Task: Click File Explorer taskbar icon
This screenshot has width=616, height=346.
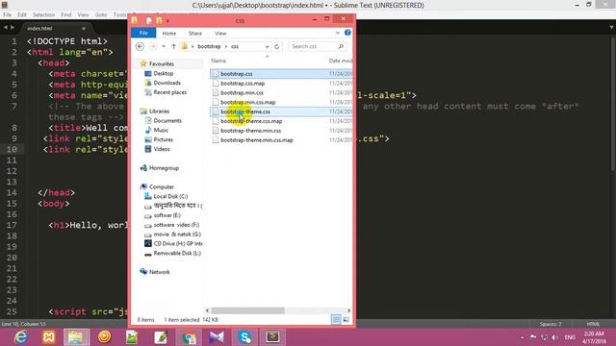Action: coord(76,336)
